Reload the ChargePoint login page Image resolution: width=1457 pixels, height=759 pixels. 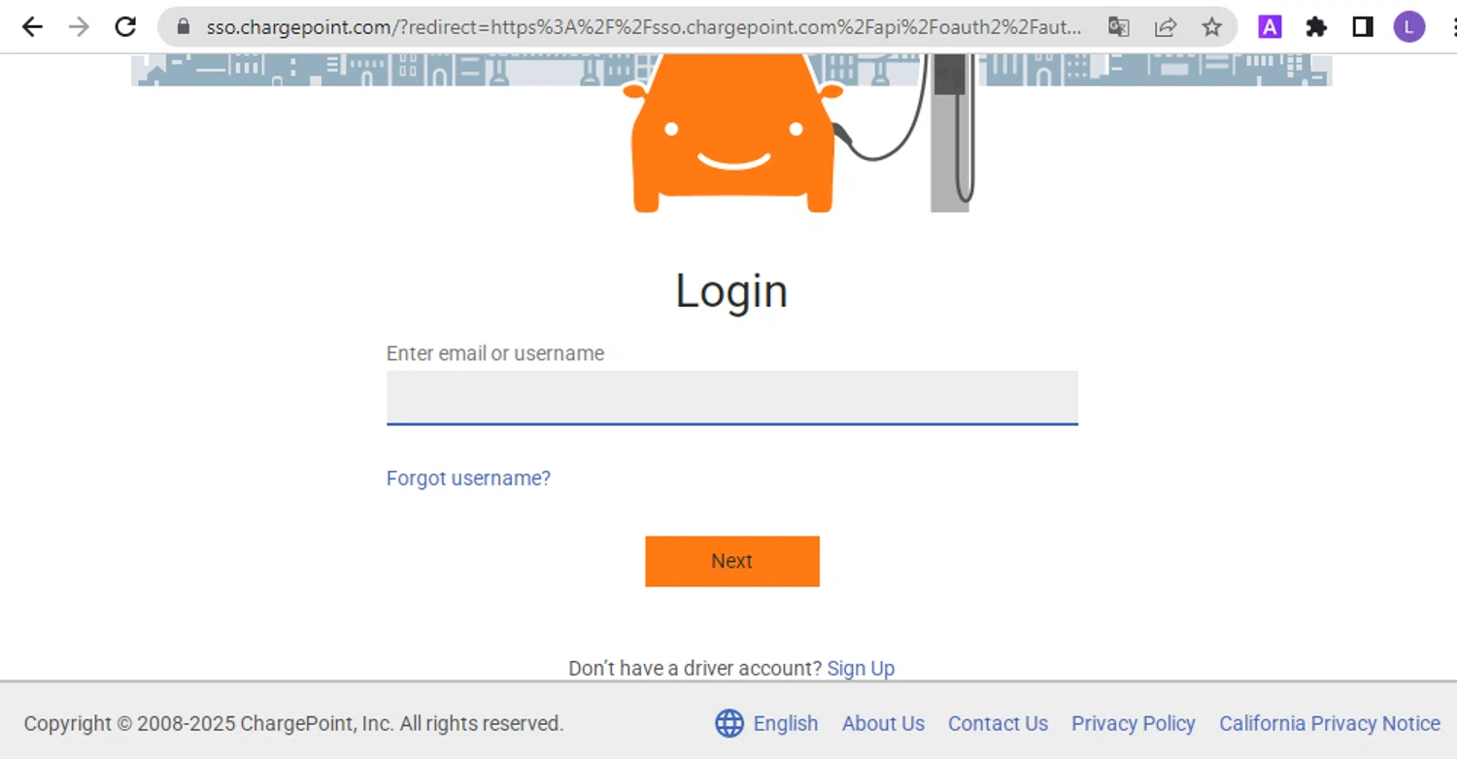point(125,27)
